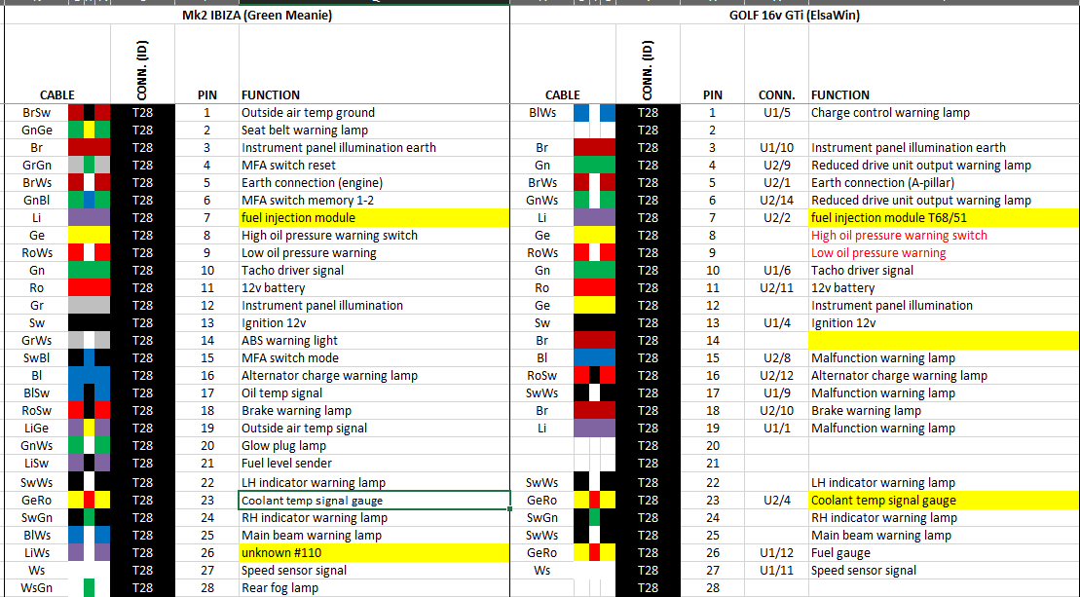
Task: Select connector cell "U2/4"
Action: [777, 501]
